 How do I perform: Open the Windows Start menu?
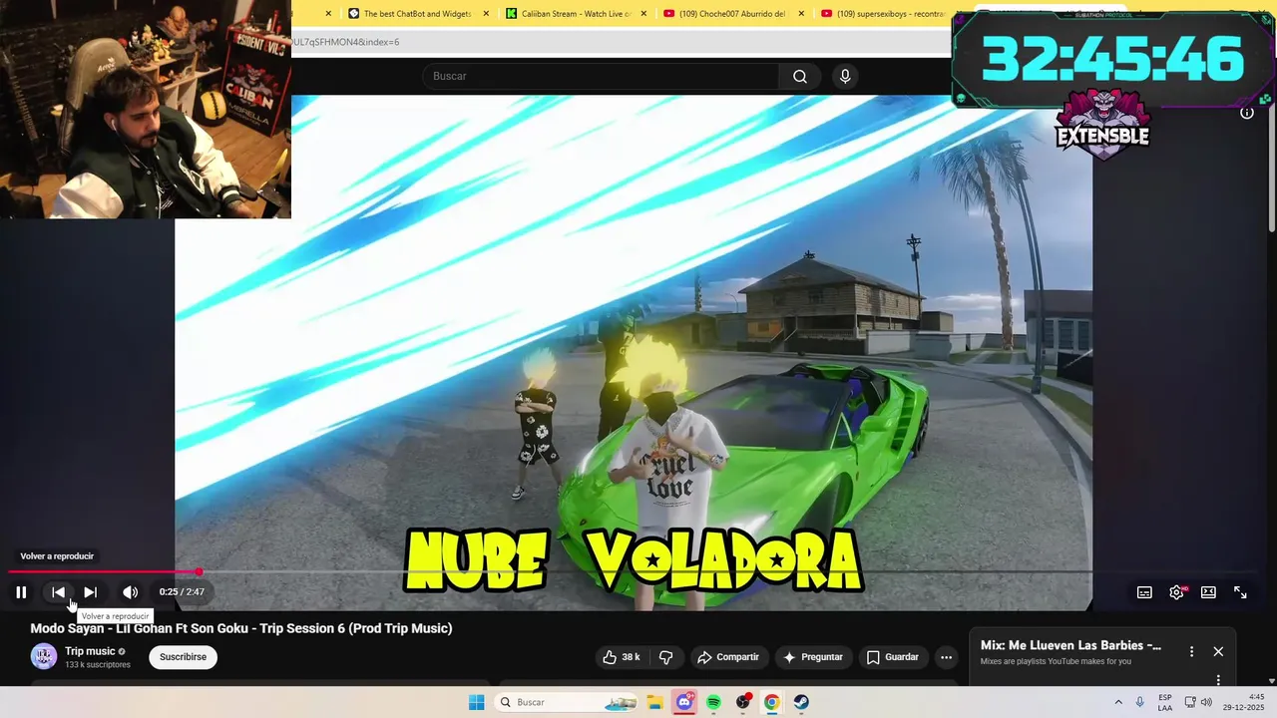pos(477,702)
